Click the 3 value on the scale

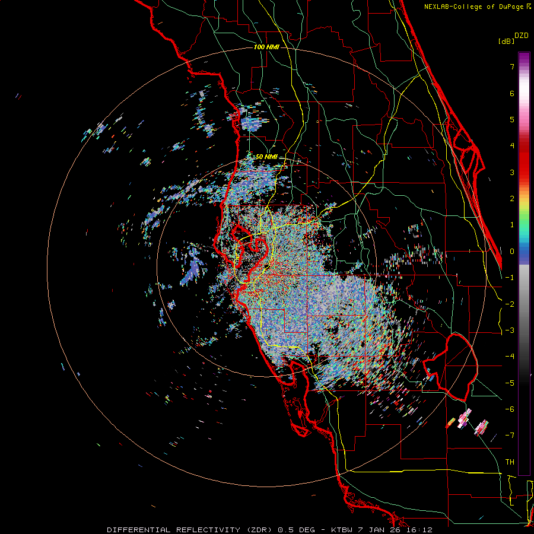(512, 172)
